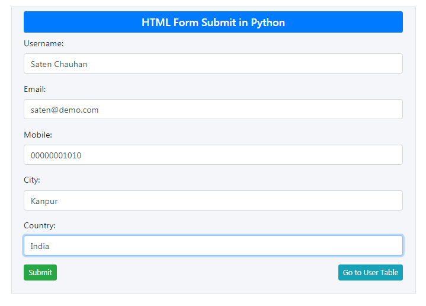
Task: Open the Go to User Table page
Action: click(370, 272)
